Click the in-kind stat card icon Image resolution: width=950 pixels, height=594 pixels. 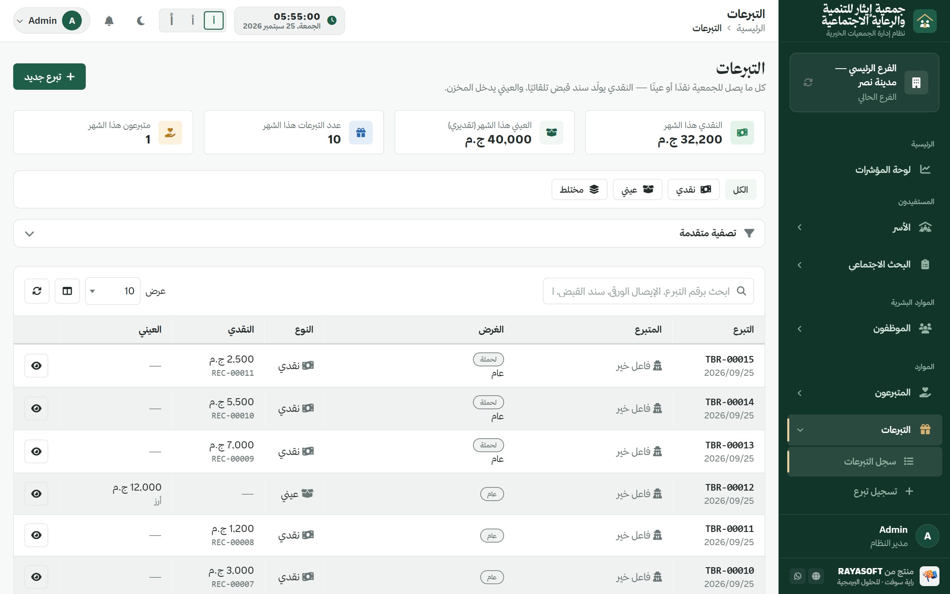point(552,132)
